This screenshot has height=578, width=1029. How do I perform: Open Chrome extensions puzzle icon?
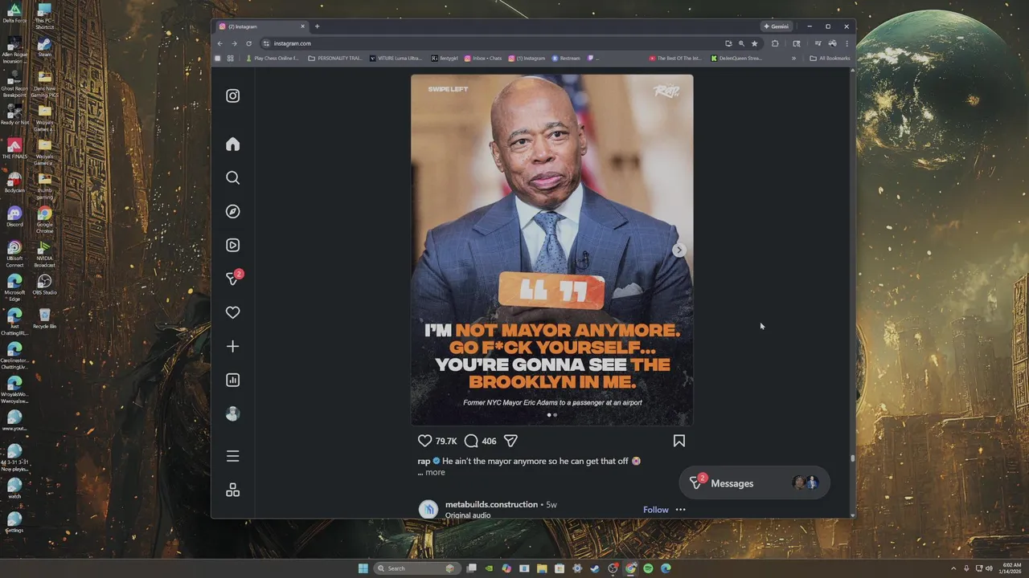tap(775, 43)
